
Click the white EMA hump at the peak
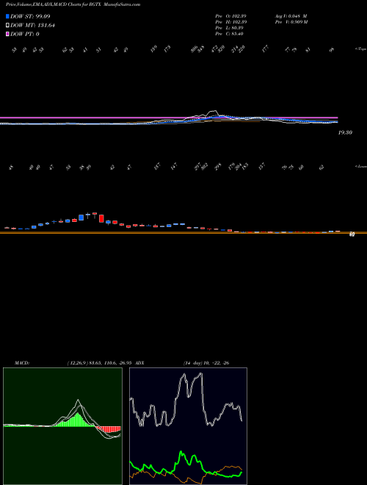click(x=213, y=112)
